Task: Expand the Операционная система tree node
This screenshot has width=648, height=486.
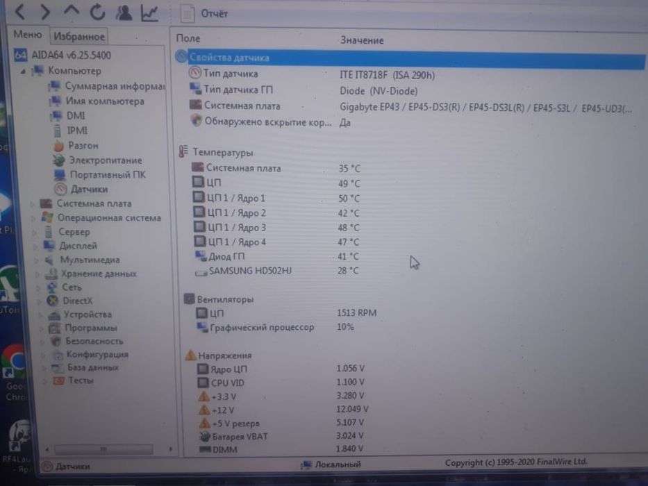Action: click(x=34, y=218)
